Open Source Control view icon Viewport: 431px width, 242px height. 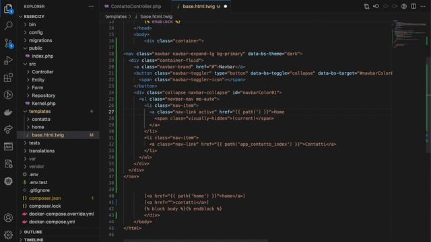pos(8,43)
